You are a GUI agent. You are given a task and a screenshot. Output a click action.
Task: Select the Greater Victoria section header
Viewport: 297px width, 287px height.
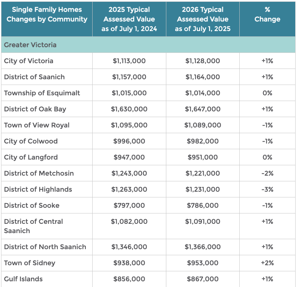(x=30, y=45)
